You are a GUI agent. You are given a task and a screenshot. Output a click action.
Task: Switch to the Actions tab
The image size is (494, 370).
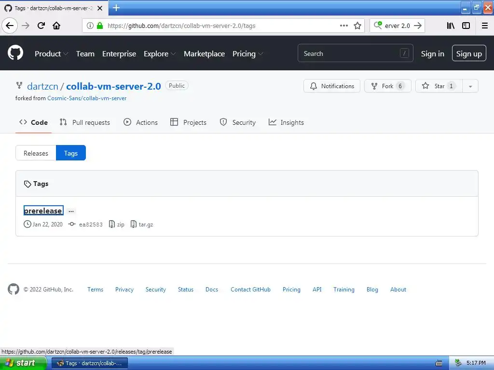click(x=140, y=122)
